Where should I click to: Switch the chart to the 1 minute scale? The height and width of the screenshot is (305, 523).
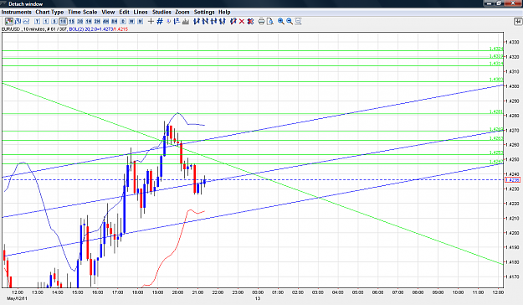(45, 22)
